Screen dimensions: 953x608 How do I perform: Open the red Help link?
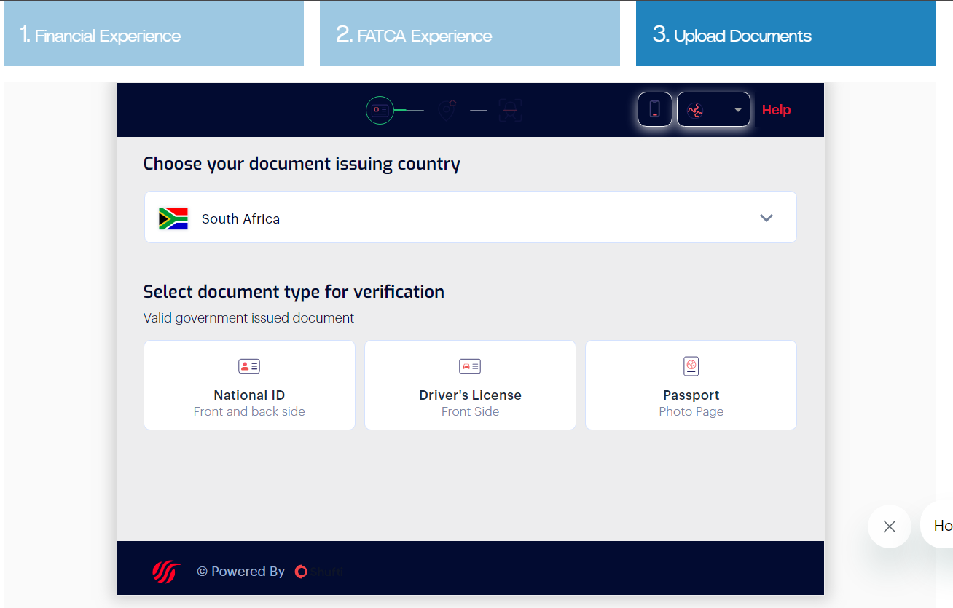(776, 110)
